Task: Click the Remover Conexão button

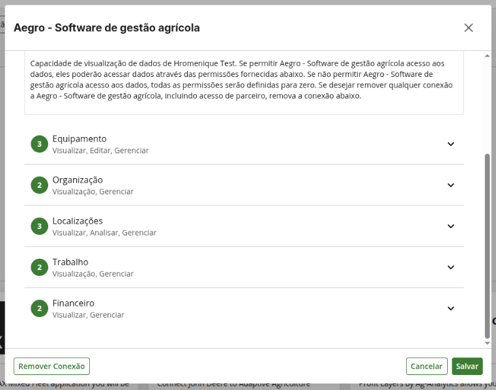Action: click(51, 367)
